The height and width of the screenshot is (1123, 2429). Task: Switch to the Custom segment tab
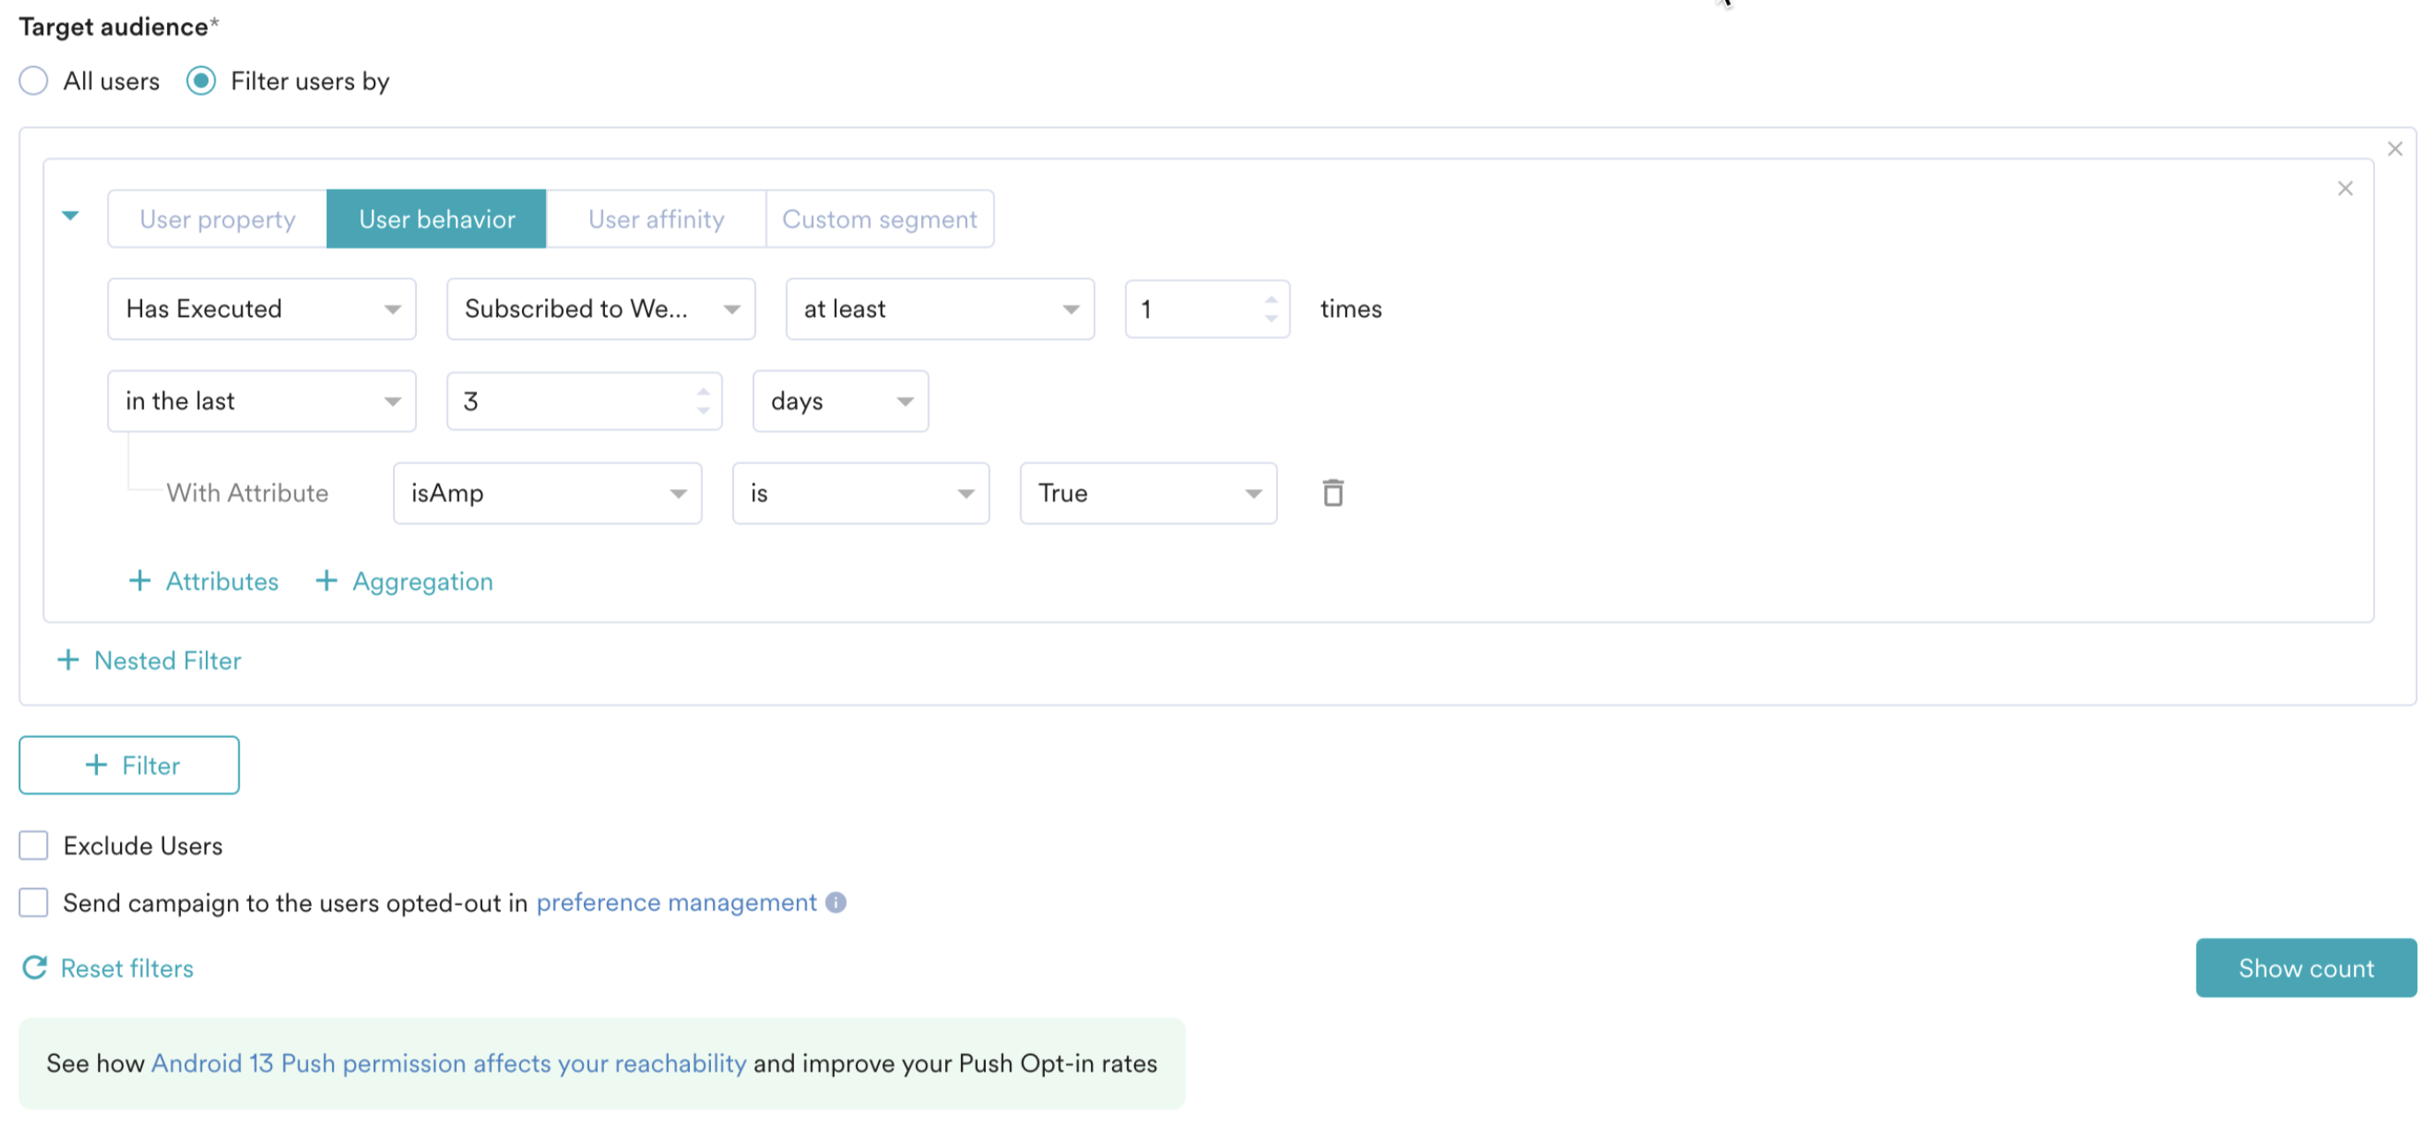click(879, 220)
